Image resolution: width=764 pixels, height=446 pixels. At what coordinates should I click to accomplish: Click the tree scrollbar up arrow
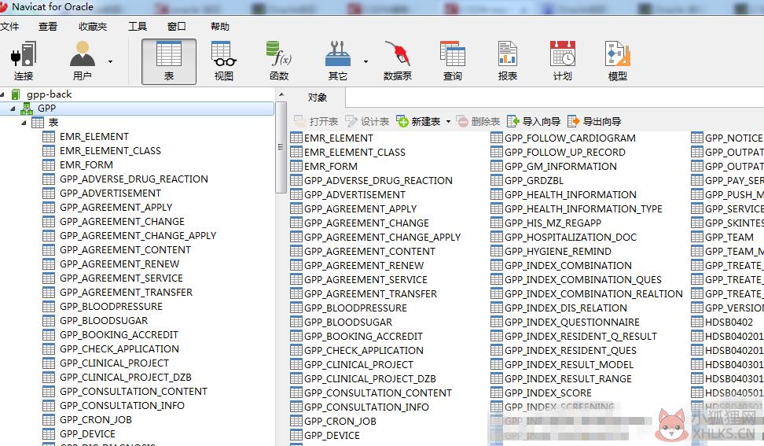click(281, 94)
